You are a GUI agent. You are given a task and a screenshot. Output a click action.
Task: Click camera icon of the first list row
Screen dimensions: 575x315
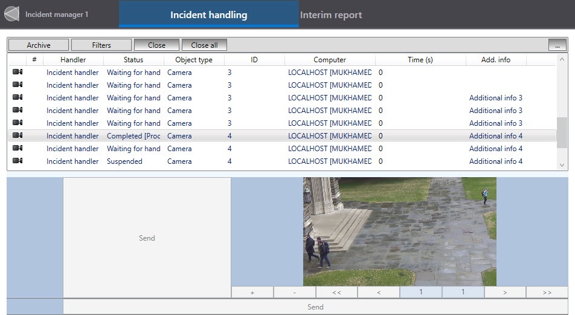click(18, 73)
